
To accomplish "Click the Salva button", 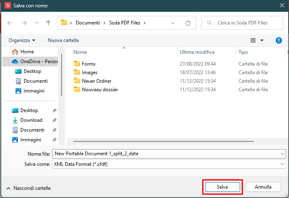I will tap(222, 187).
